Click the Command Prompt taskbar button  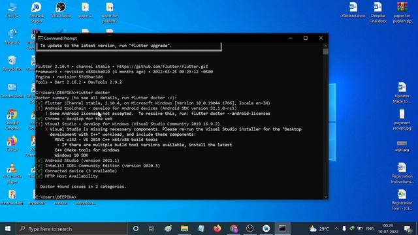point(282,228)
